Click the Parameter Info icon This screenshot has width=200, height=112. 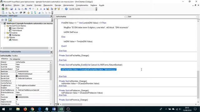[x=13, y=13]
